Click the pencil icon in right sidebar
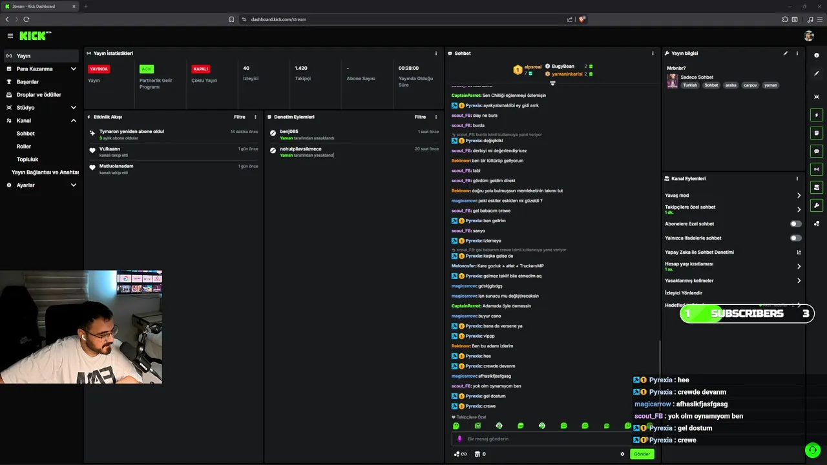The width and height of the screenshot is (827, 465). pos(817,74)
